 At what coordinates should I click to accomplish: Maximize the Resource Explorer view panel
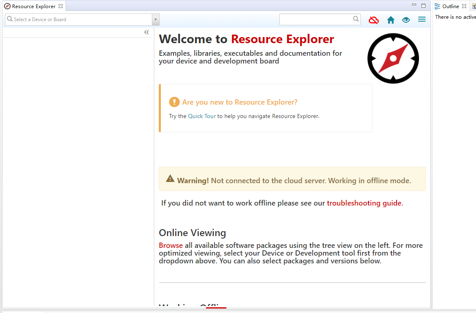(x=423, y=5)
